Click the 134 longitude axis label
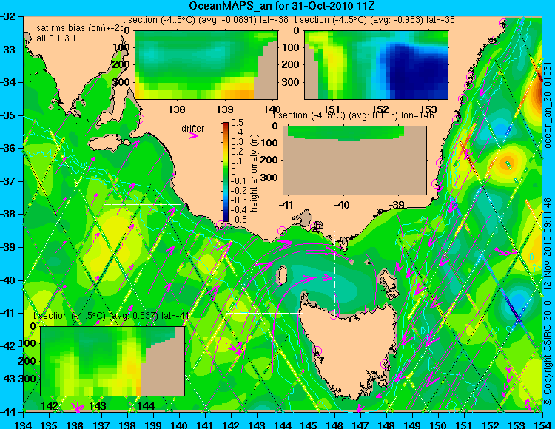 [x=24, y=424]
